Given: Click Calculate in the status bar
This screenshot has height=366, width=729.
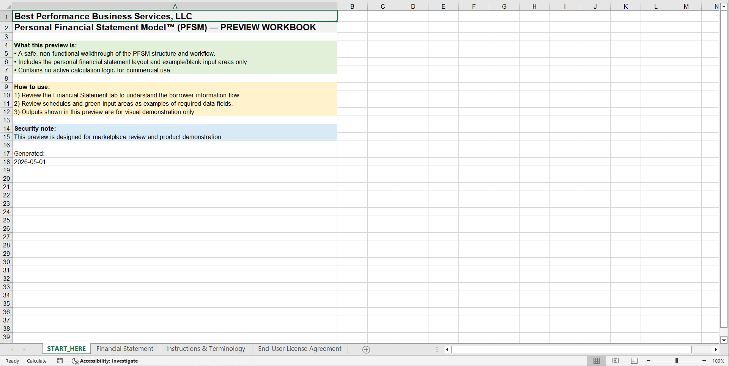Looking at the screenshot, I should point(37,361).
